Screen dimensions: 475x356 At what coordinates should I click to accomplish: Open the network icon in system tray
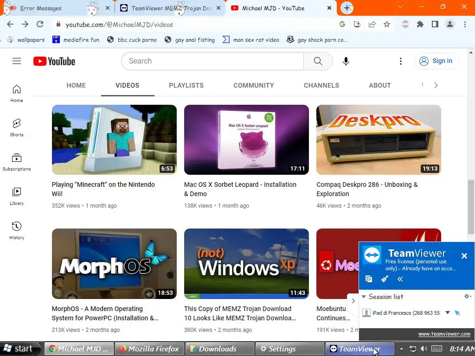[412, 349]
